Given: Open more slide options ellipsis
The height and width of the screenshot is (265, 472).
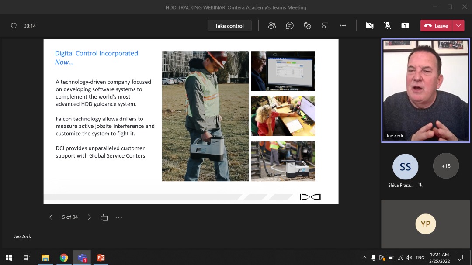Looking at the screenshot, I should [x=119, y=217].
